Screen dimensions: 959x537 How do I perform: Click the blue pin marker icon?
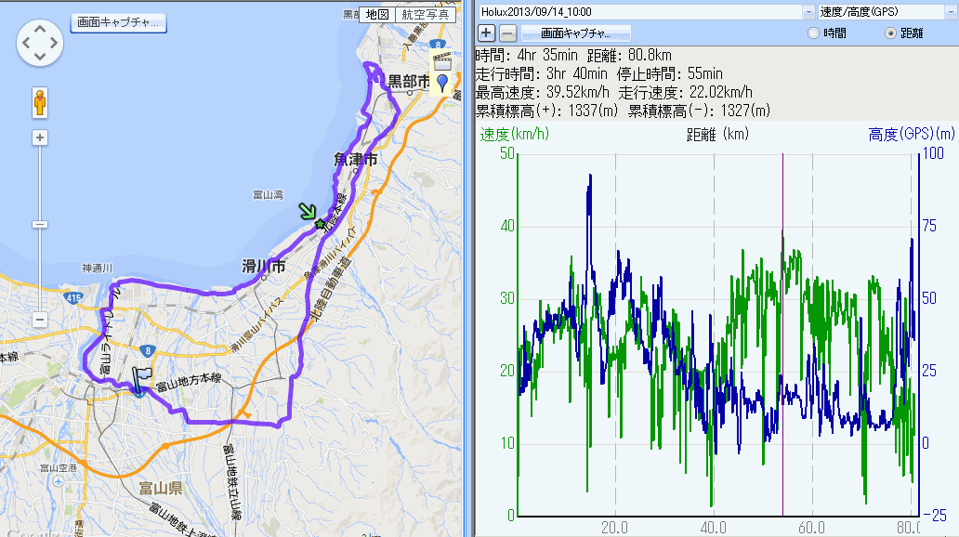click(x=443, y=85)
